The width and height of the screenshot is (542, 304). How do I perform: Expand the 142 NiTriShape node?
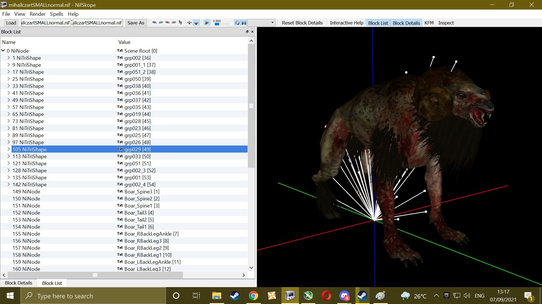(x=9, y=184)
